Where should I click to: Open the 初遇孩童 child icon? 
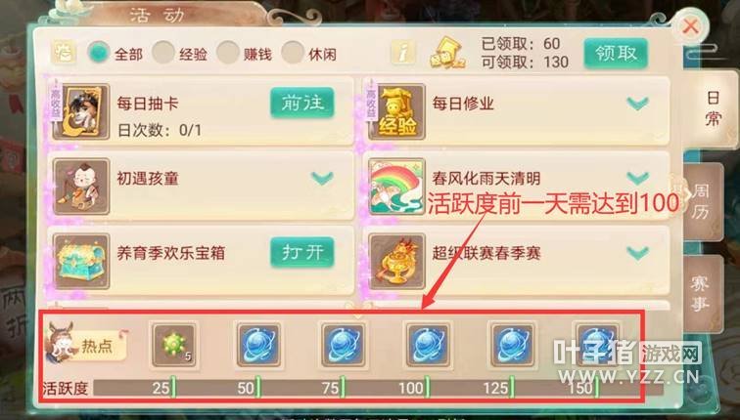click(81, 187)
